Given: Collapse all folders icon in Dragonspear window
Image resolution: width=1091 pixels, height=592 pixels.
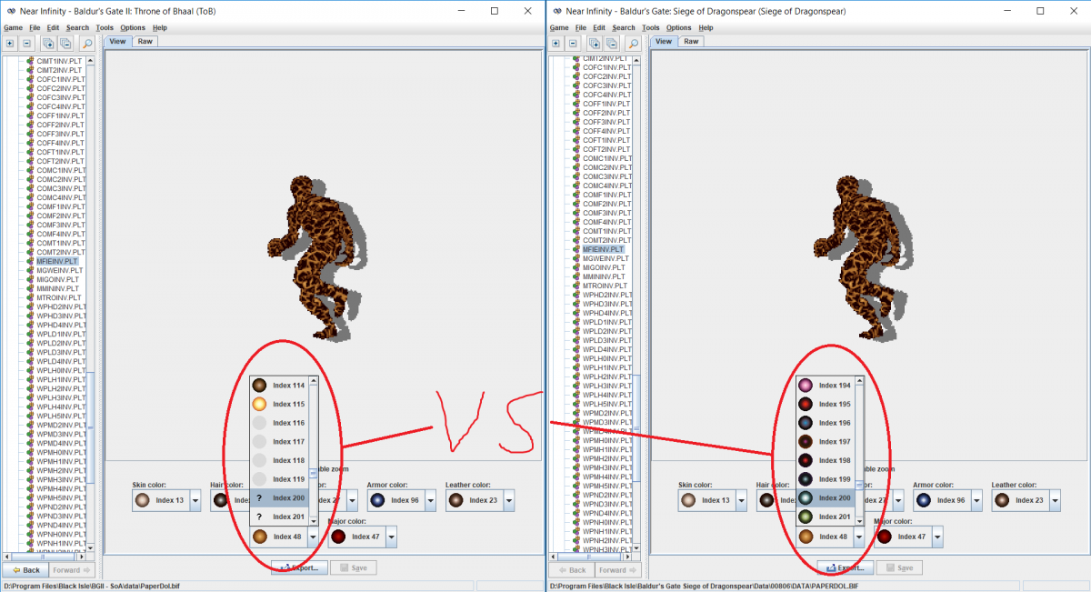Looking at the screenshot, I should [610, 43].
